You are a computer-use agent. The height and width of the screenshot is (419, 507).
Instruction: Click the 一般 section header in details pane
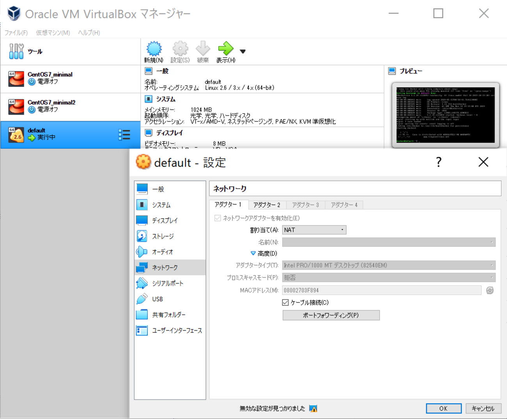[162, 71]
